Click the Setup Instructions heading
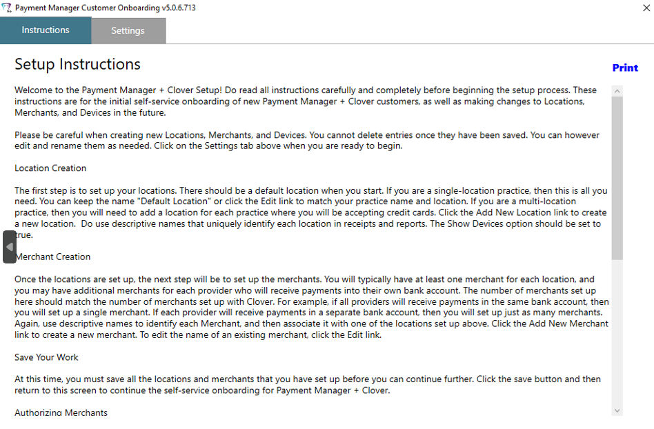654x429 pixels. point(77,64)
